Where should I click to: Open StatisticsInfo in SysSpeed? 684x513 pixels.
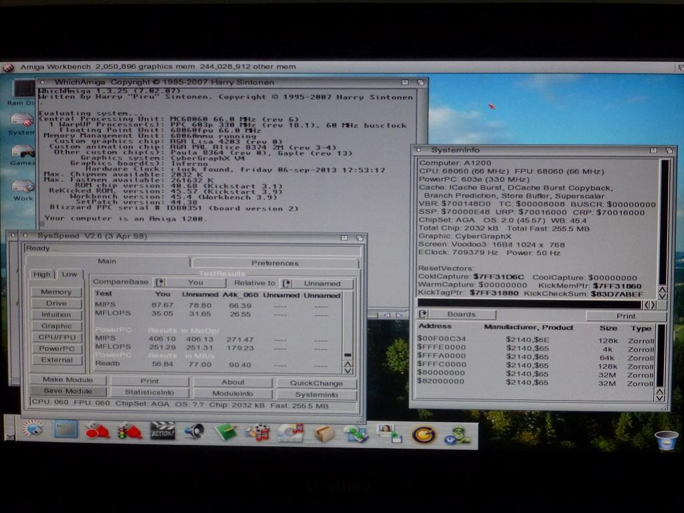coord(150,393)
